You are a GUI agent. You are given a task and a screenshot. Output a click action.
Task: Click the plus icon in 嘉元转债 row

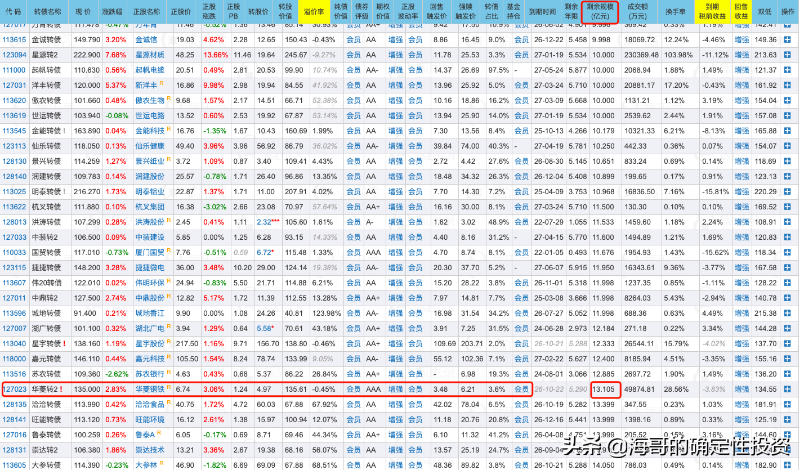787,359
